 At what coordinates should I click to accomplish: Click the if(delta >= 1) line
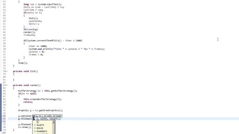[32, 13]
